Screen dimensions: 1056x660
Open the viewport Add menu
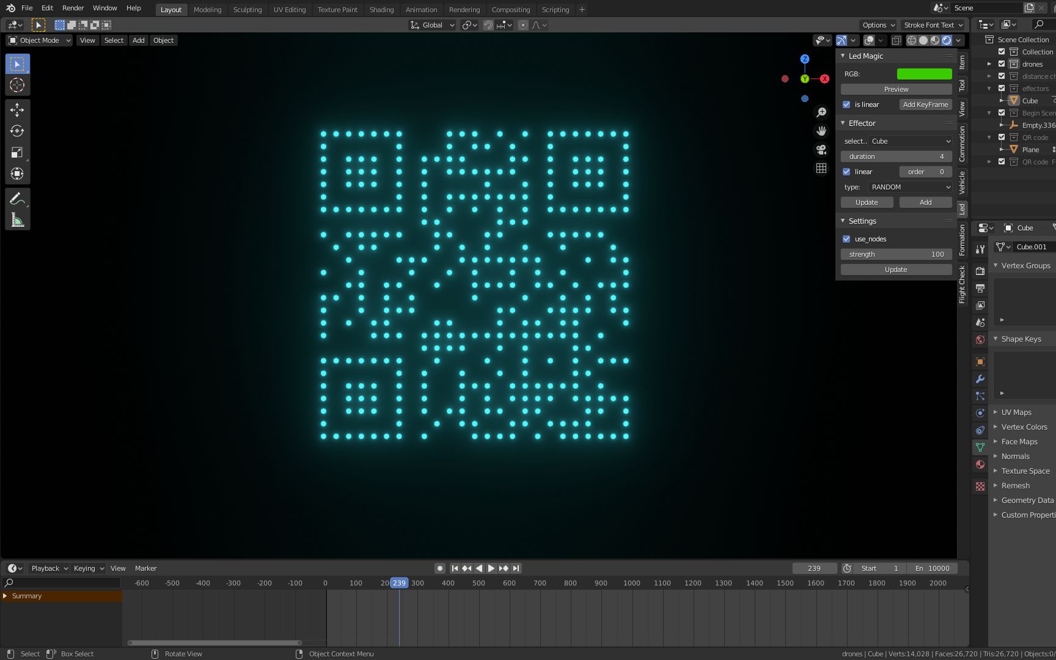(139, 40)
